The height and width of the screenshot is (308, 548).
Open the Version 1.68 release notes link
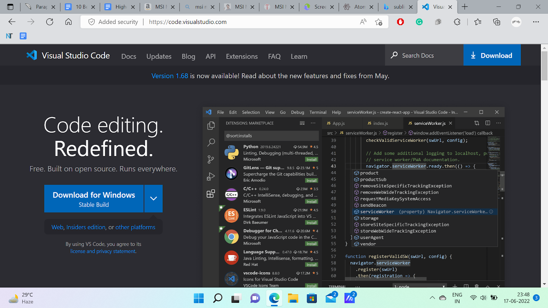pyautogui.click(x=170, y=76)
